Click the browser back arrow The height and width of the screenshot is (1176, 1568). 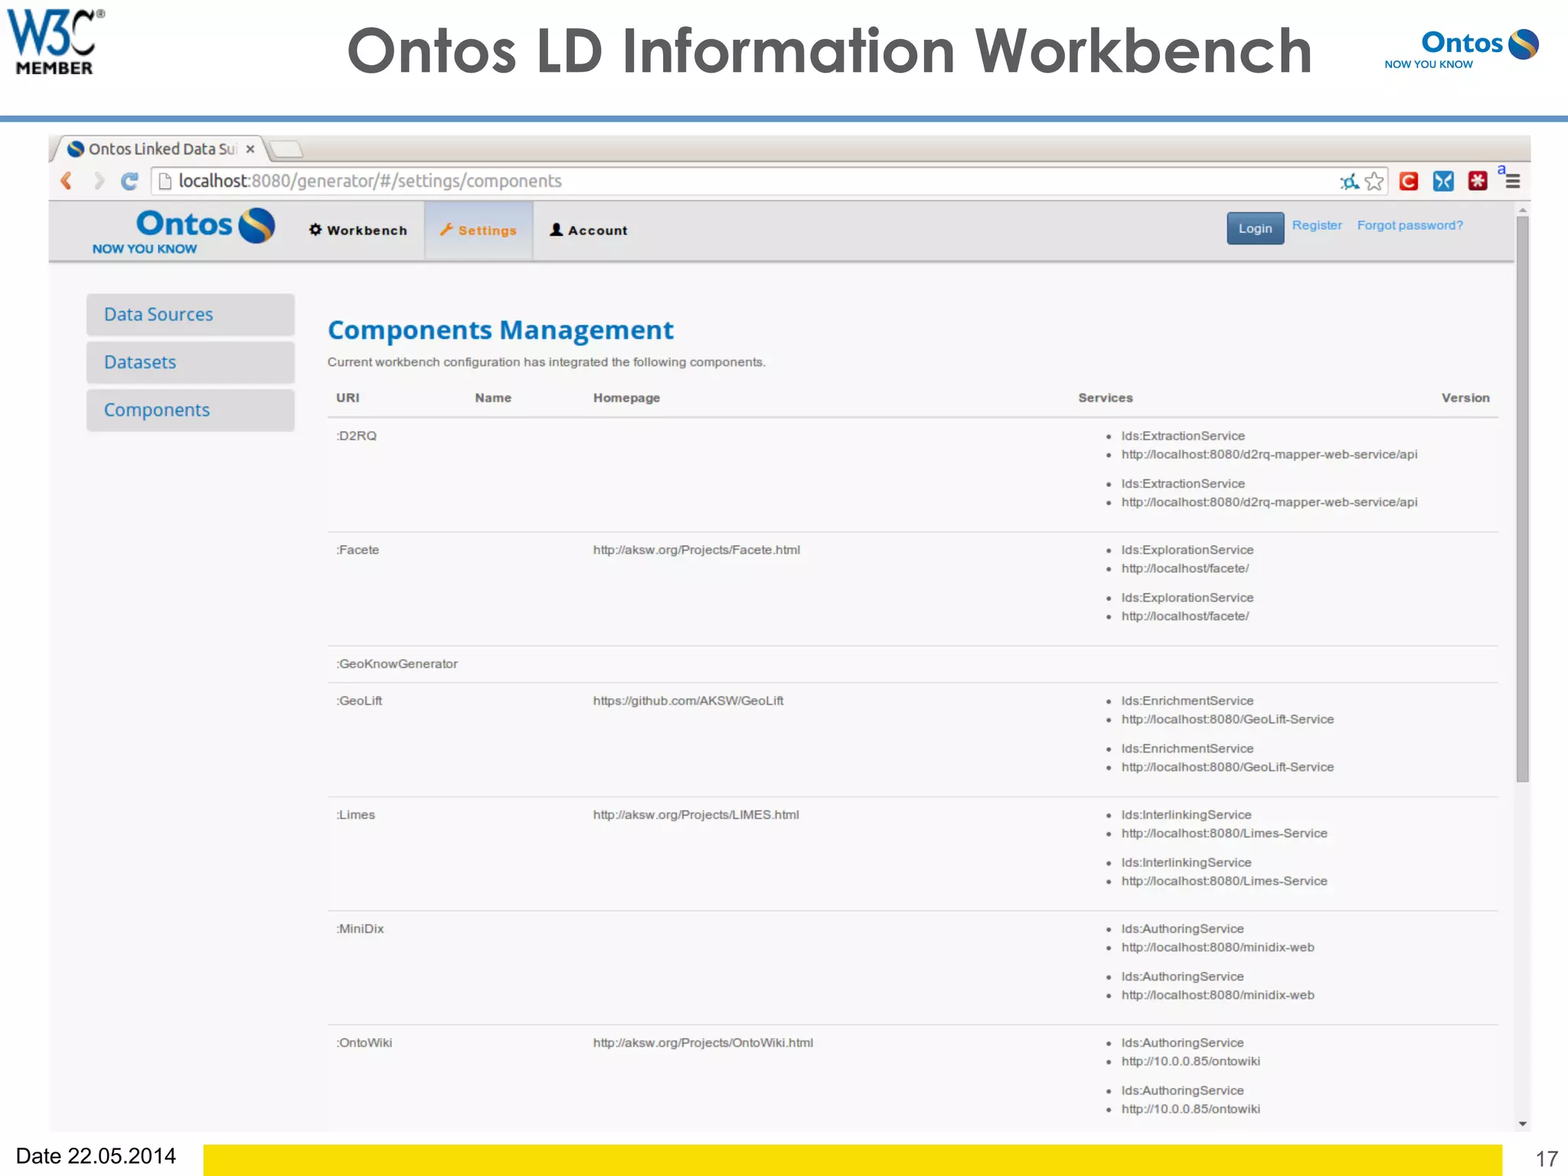pos(67,181)
